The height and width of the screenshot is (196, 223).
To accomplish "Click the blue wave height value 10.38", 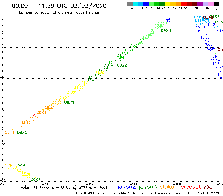I will pos(200,27).
